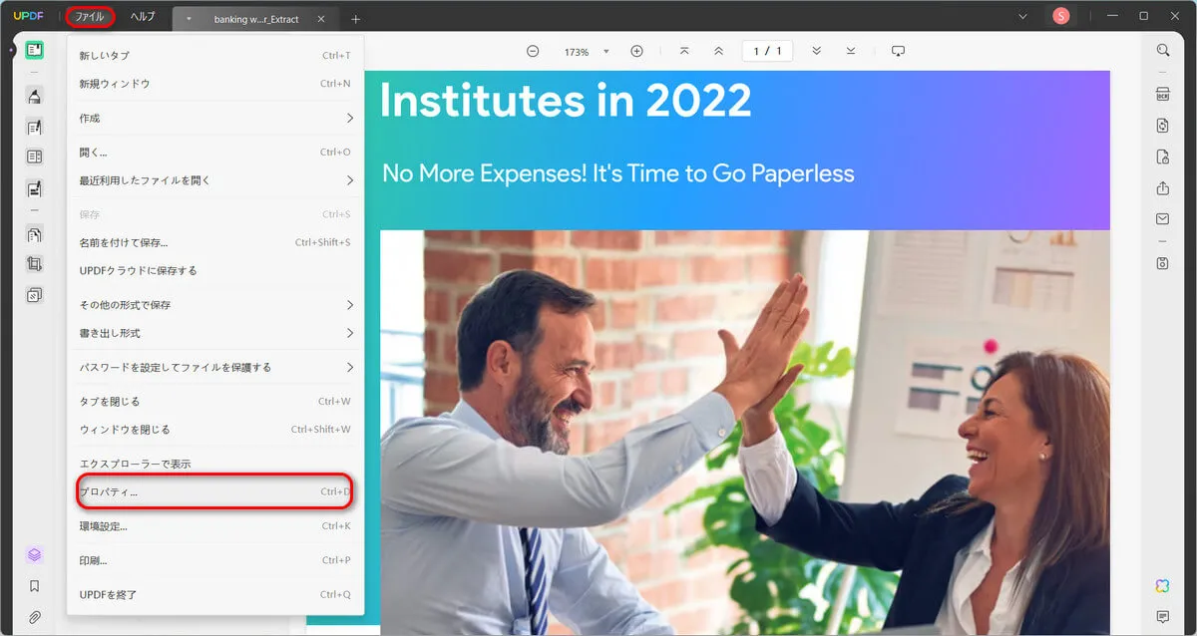Open the Prepare Form tool in sidebar
This screenshot has height=636, width=1197.
coord(35,157)
